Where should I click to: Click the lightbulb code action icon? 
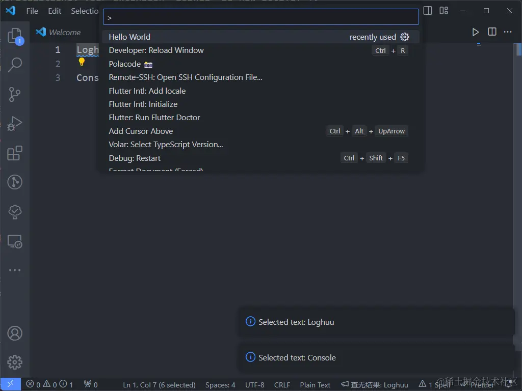[x=82, y=62]
